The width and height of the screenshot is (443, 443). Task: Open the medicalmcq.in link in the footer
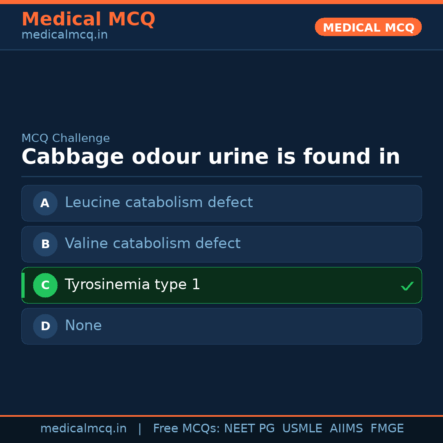click(83, 429)
